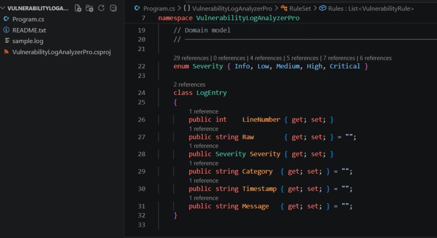Click the Timestamp property name
This screenshot has height=238, width=437.
259,189
